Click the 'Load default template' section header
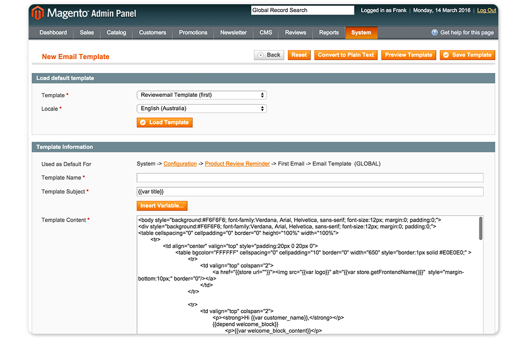Image resolution: width=529 pixels, height=338 pixels. (263, 78)
